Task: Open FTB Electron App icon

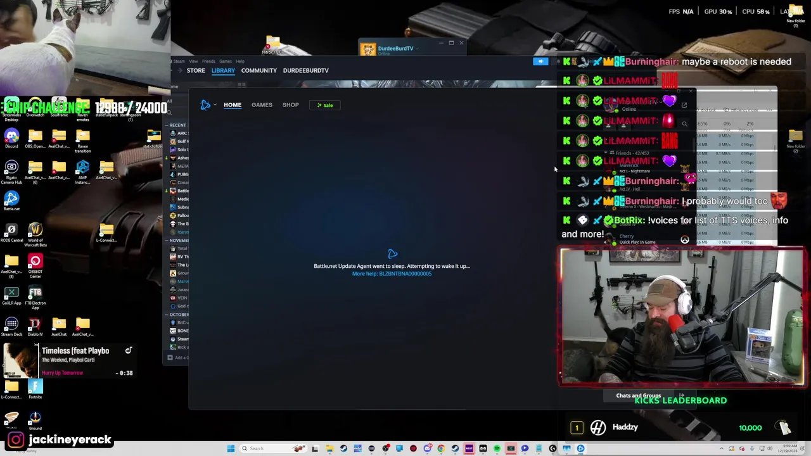Action: tap(35, 297)
